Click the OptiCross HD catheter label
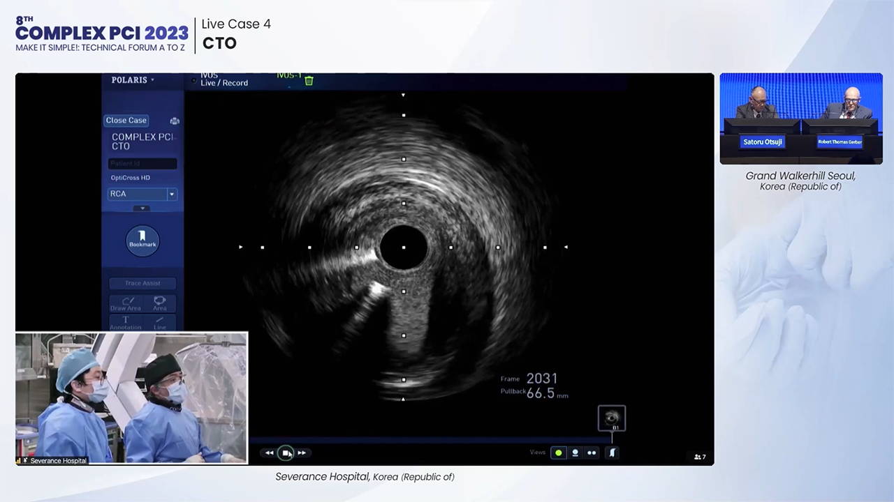 (131, 178)
